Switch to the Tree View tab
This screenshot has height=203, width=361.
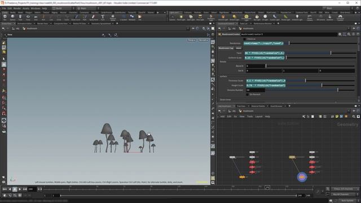coord(241,106)
